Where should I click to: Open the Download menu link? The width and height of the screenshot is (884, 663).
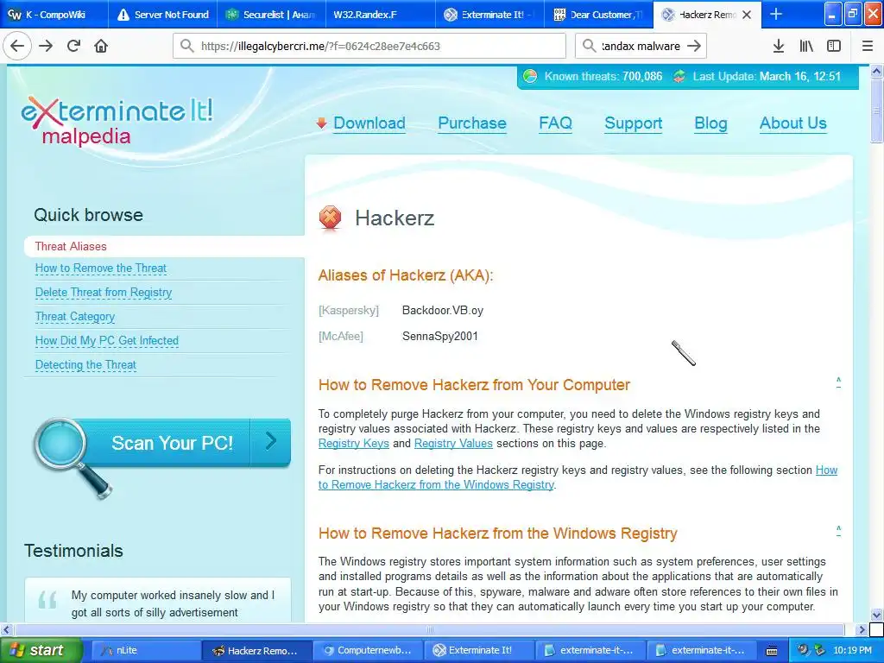pos(369,123)
